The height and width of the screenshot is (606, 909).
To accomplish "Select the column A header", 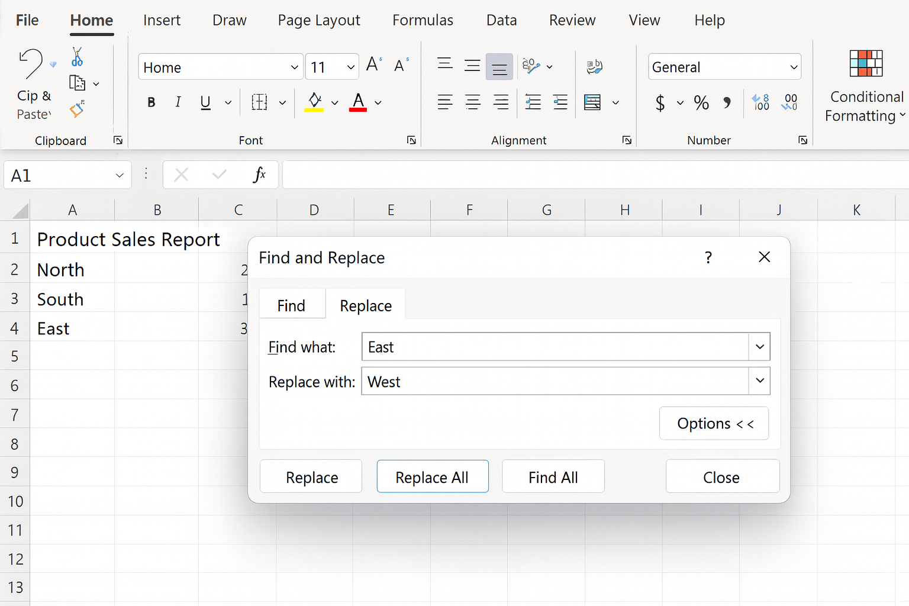I will (x=72, y=210).
